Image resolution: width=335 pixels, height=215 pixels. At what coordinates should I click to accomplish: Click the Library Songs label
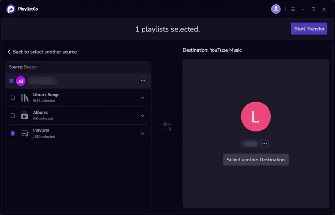pos(46,95)
